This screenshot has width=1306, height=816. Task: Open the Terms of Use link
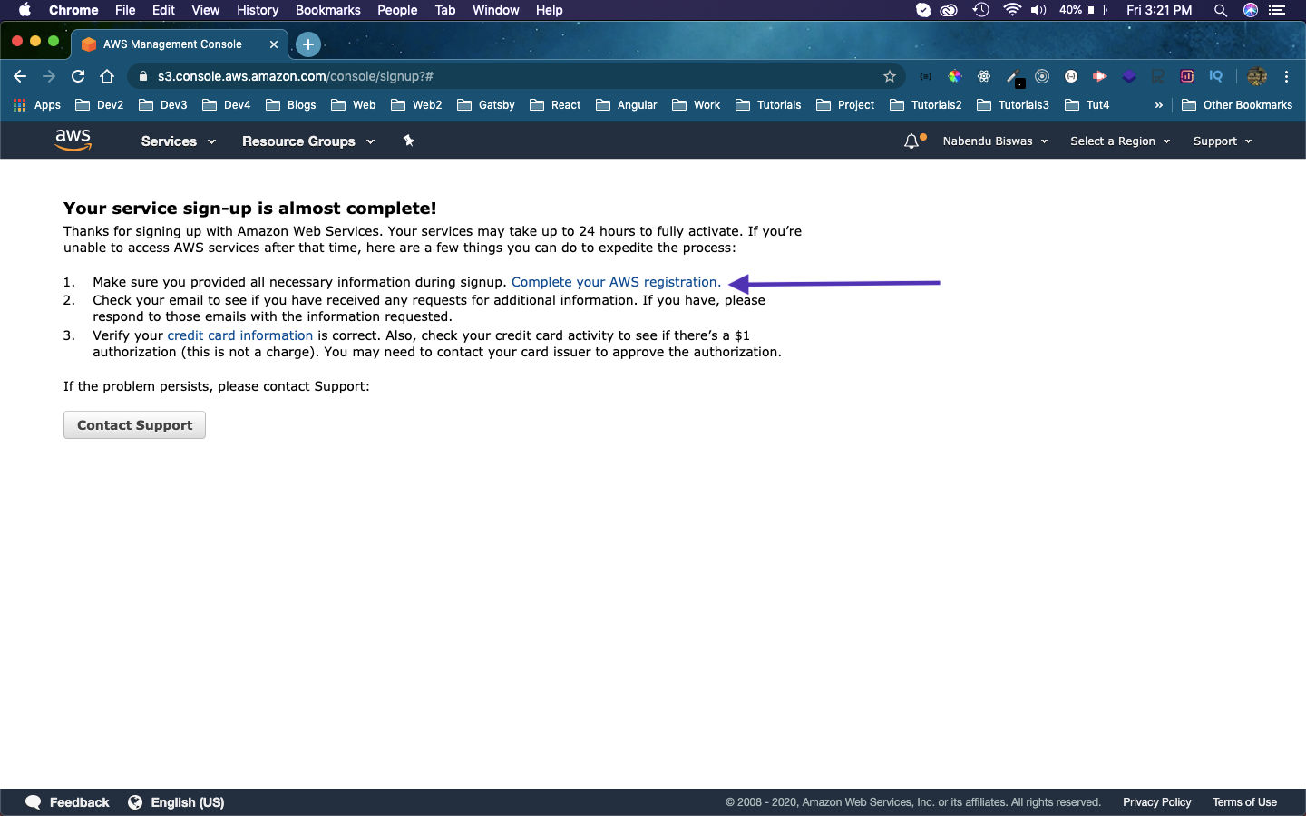tap(1244, 802)
